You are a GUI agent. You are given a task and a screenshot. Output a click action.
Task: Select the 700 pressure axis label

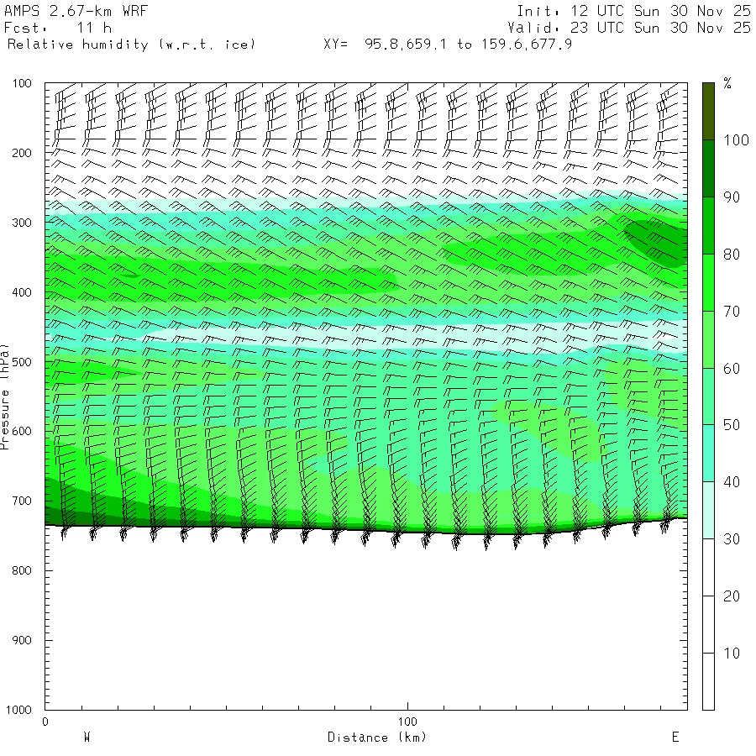22,501
